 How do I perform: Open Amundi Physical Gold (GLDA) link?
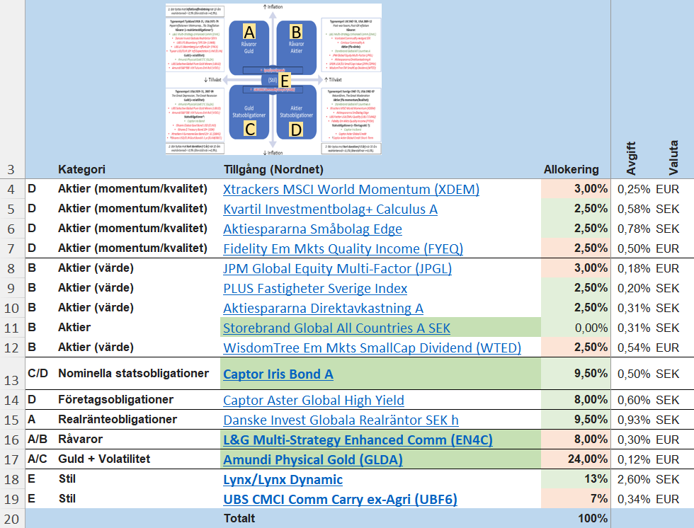(313, 460)
